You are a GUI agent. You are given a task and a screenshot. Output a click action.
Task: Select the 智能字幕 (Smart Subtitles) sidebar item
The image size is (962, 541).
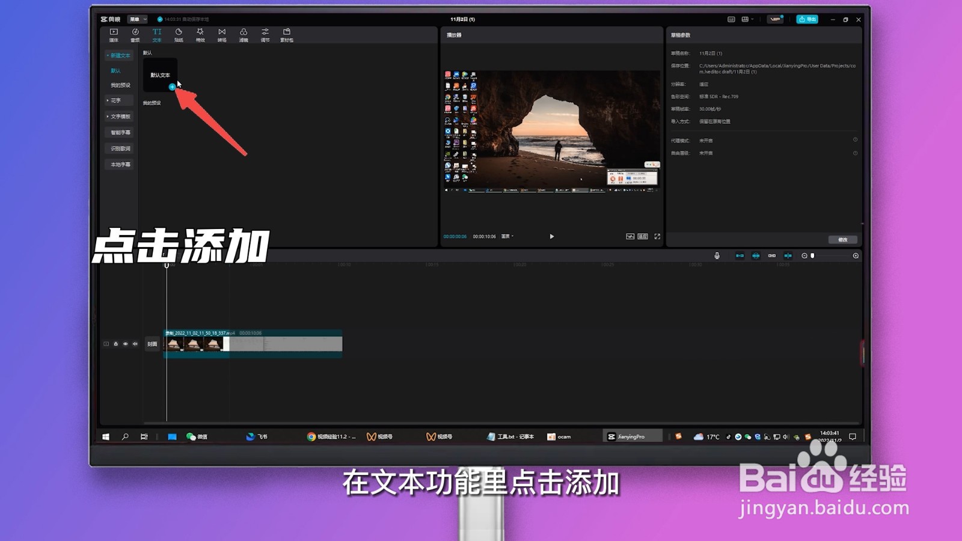point(119,132)
